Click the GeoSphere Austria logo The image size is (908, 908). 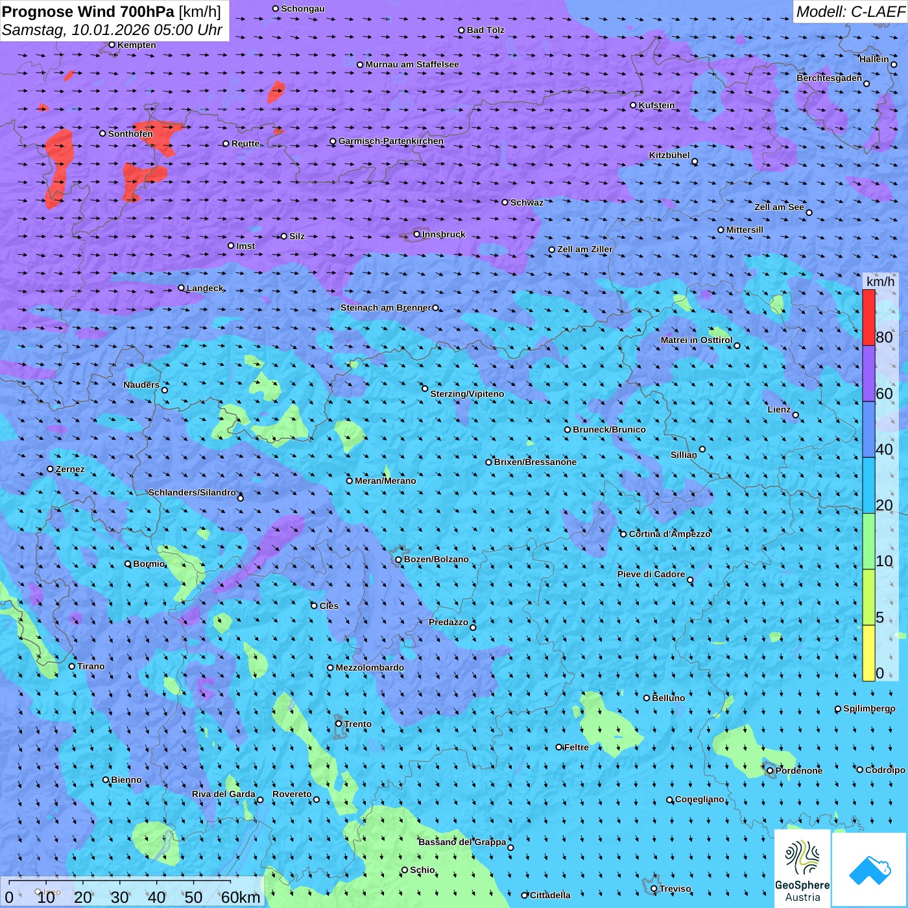click(802, 868)
